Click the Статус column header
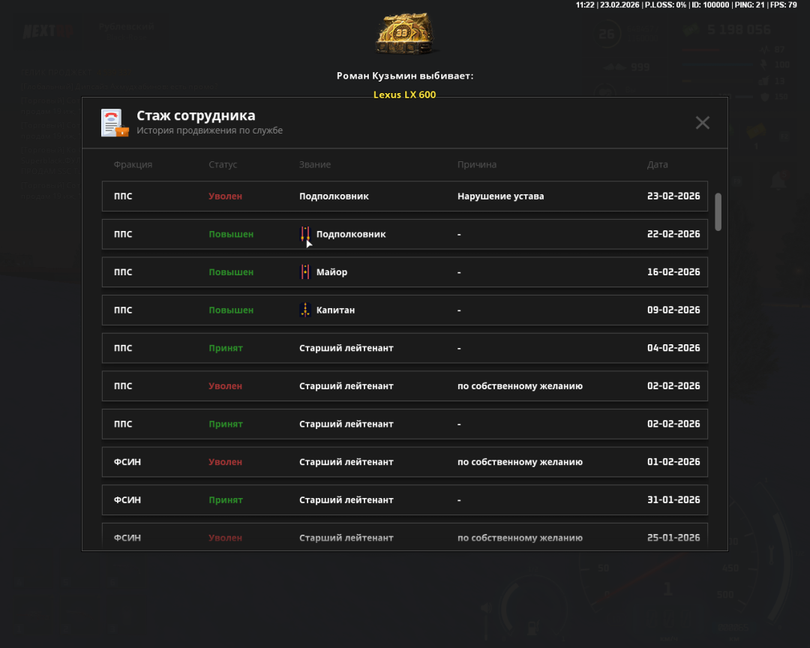Image resolution: width=810 pixels, height=648 pixels. coord(223,164)
